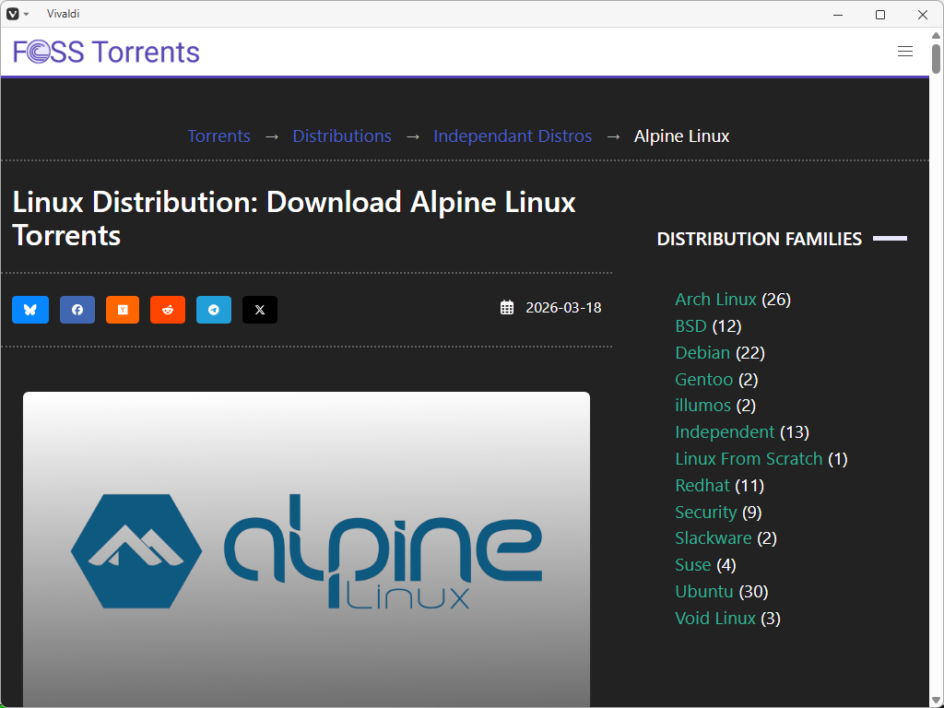Click the Distribution Families heading

pos(760,239)
